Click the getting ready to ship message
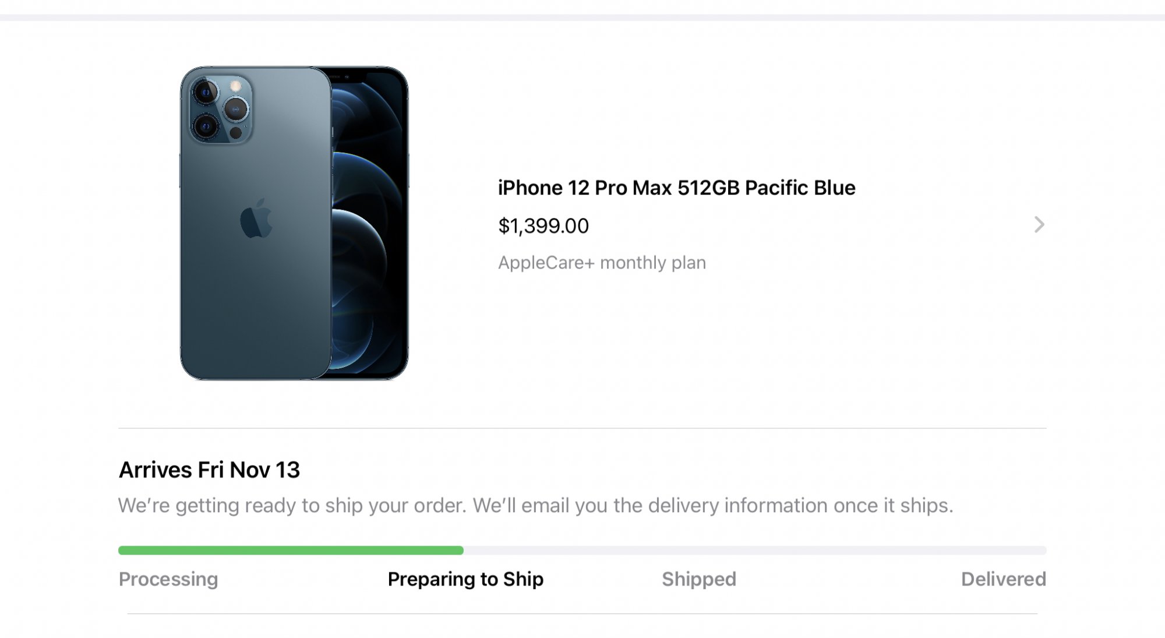The width and height of the screenshot is (1165, 638). click(535, 505)
